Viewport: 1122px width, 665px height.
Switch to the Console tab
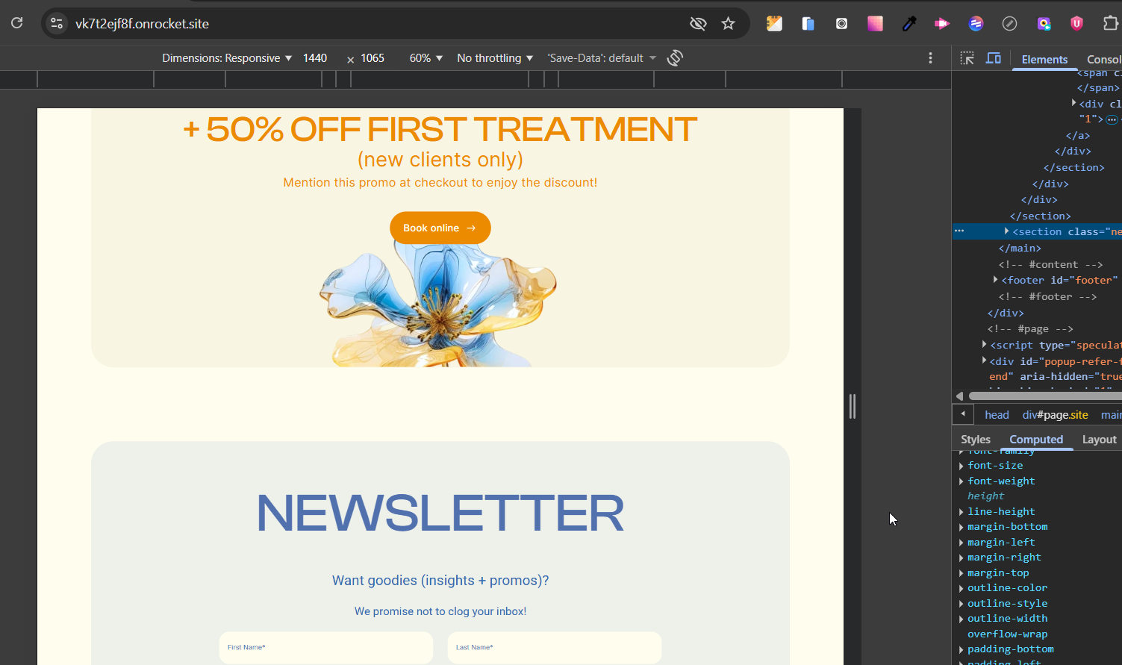point(1104,60)
